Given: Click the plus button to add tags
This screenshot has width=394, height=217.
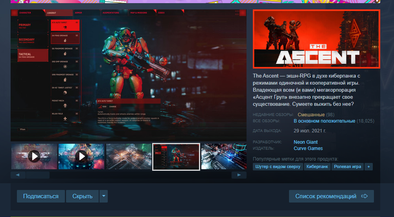Looking at the screenshot, I should 368,167.
